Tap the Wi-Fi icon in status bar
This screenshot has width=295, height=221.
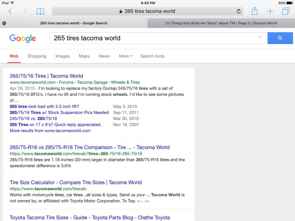pyautogui.click(x=12, y=3)
